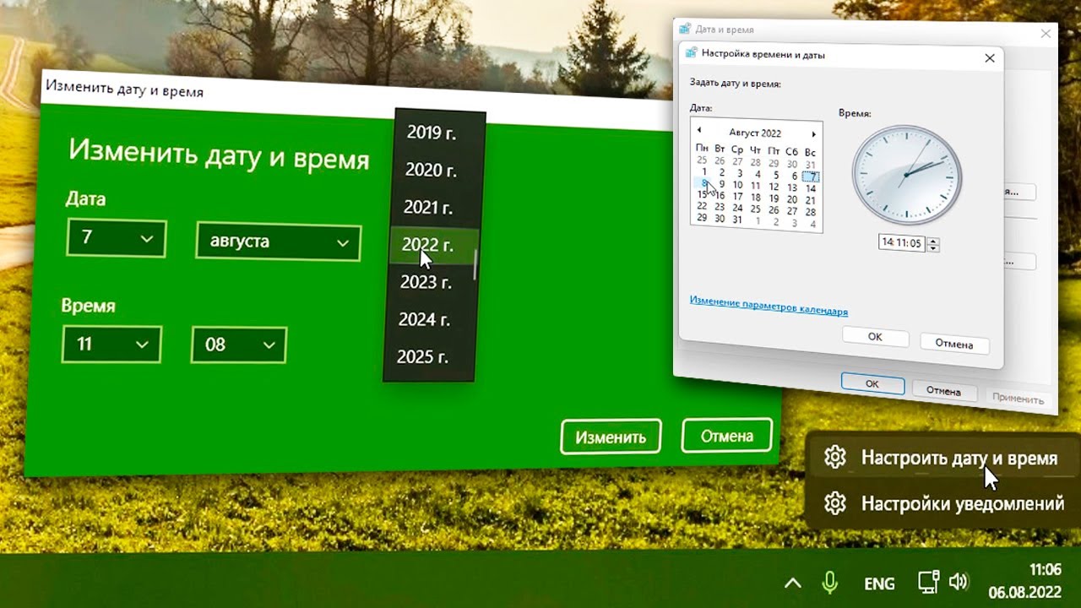1081x608 pixels.
Task: Open the network icon in the taskbar
Action: [928, 582]
